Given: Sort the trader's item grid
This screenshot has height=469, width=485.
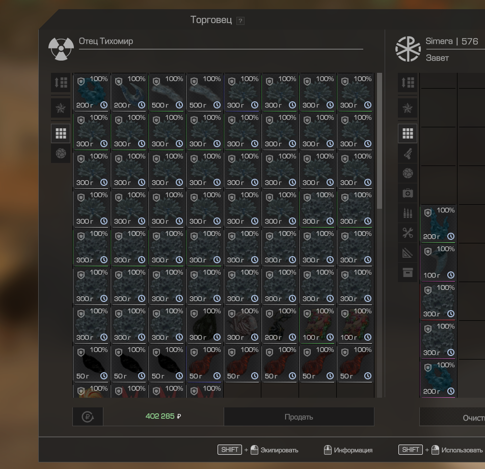Looking at the screenshot, I should pos(61,82).
